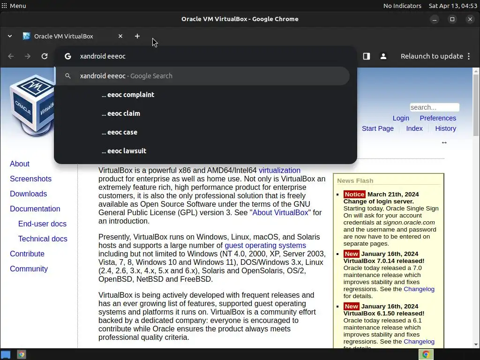Viewport: 480px width, 360px height.
Task: Click the blue desktop icon in taskbar
Action: pyautogui.click(x=6, y=354)
